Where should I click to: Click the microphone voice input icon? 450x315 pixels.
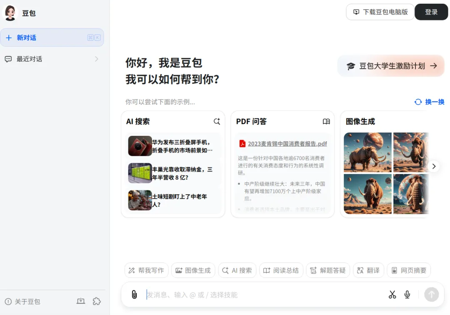click(407, 295)
